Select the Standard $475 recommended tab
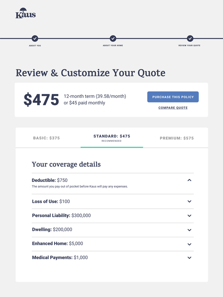 click(112, 138)
